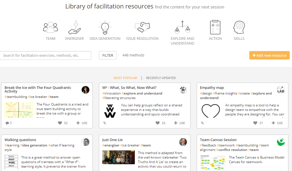Like the W³ resource with the heart

(158, 123)
